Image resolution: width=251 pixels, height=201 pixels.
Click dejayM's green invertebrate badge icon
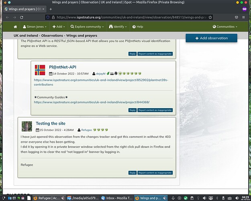tap(108, 74)
